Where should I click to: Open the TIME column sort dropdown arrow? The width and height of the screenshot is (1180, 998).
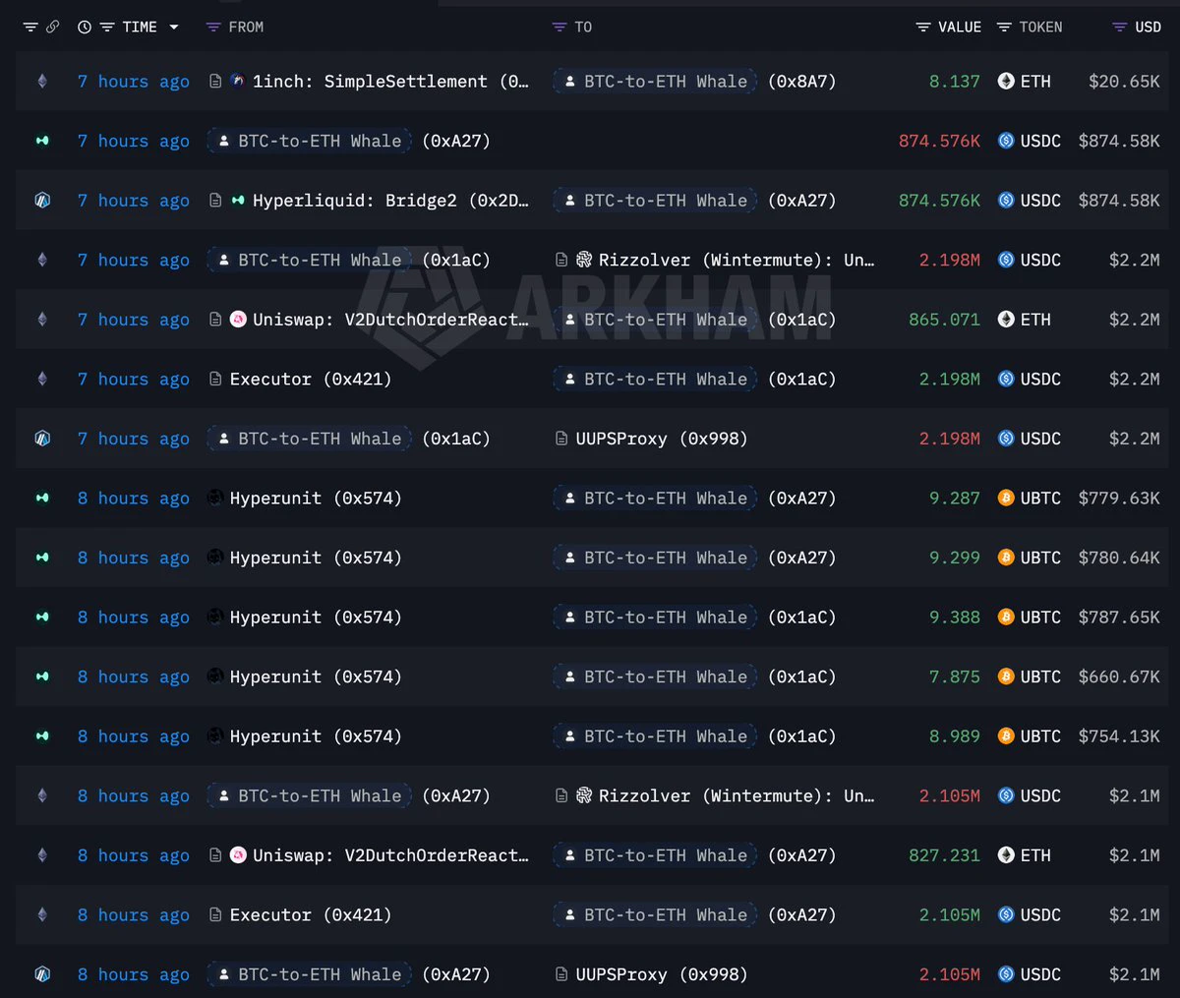[174, 28]
